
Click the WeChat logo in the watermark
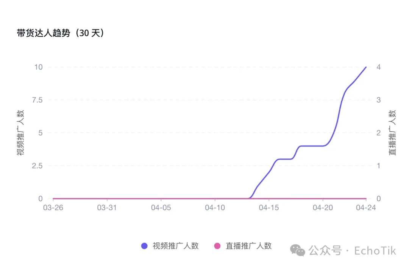298,250
